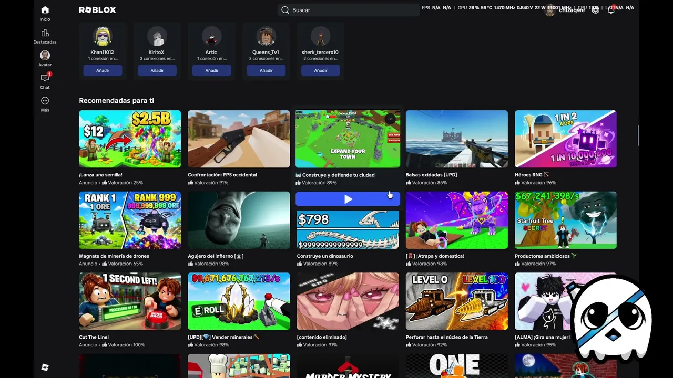Image resolution: width=673 pixels, height=378 pixels.
Task: Add KiritoX with the Añadir button
Action: tap(157, 70)
